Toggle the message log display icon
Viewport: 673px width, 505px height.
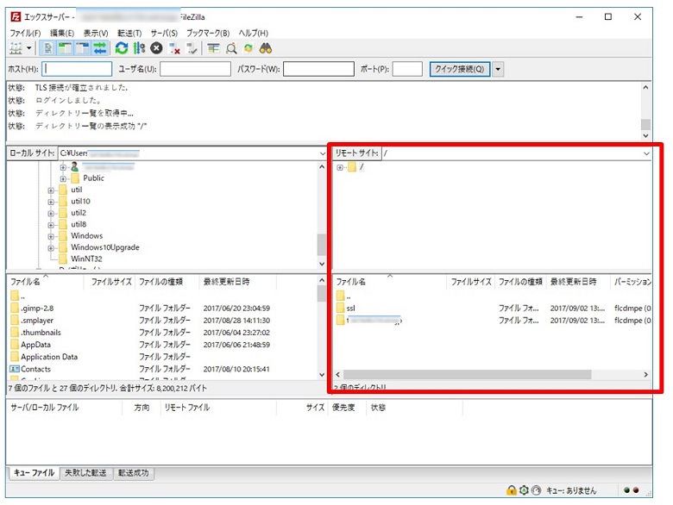pyautogui.click(x=47, y=49)
